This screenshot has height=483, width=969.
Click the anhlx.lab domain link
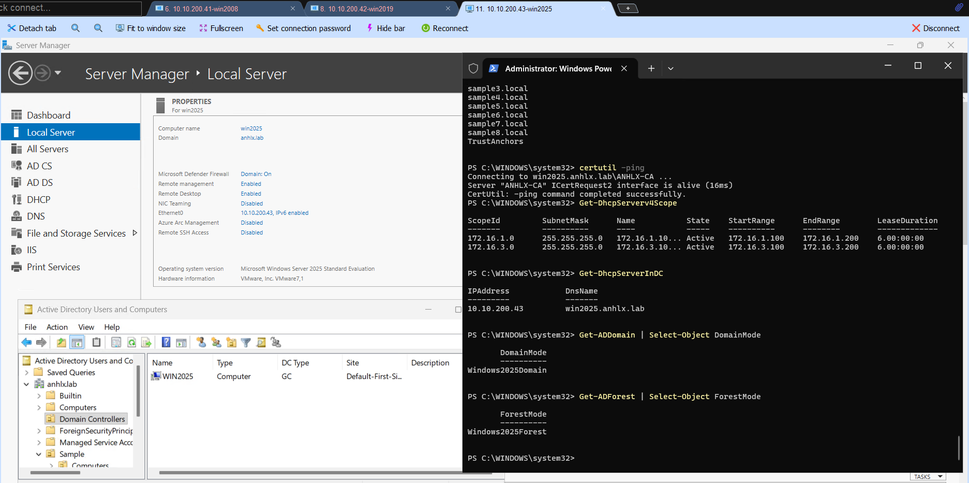point(252,138)
